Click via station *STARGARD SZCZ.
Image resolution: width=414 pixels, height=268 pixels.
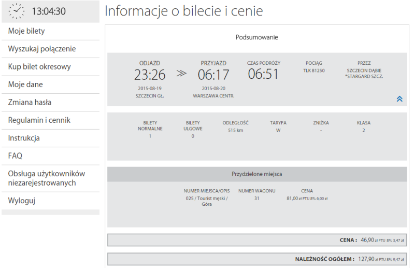click(364, 76)
